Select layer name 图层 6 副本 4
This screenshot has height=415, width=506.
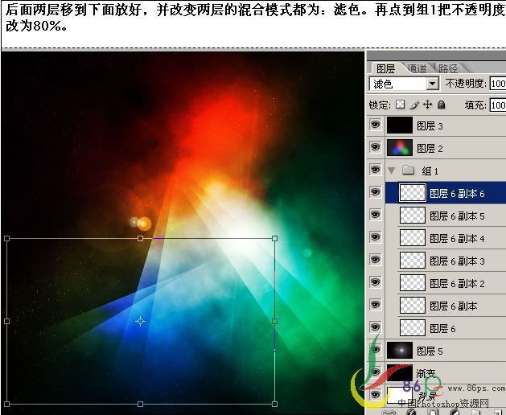pos(457,239)
